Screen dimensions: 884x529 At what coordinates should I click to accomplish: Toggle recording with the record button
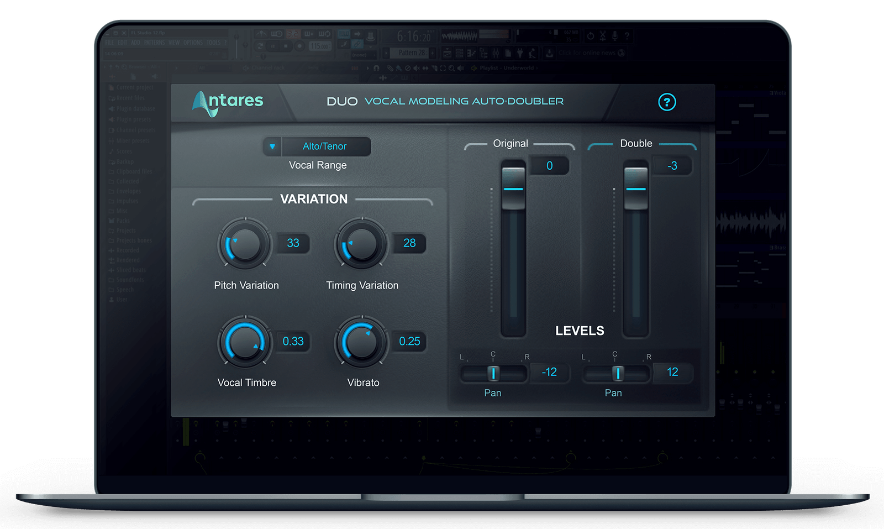pos(300,46)
